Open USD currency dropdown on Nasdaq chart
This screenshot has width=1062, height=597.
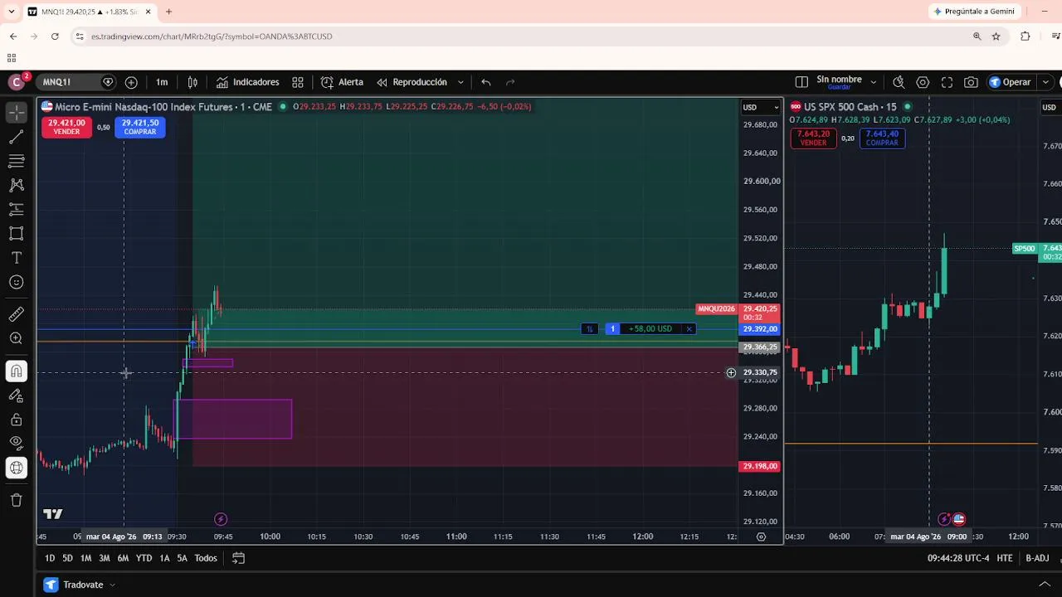coord(761,107)
